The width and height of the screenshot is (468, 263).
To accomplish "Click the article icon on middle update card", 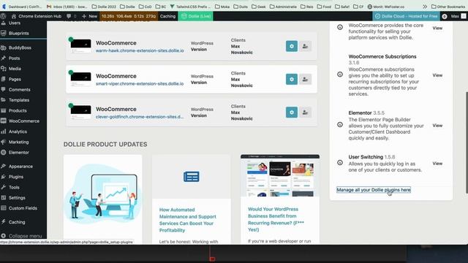I will point(192,177).
